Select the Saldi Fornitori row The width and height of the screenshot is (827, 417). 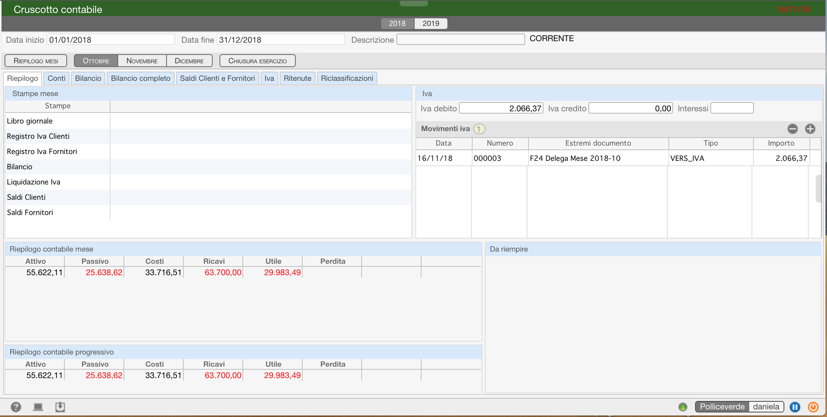[x=208, y=213]
